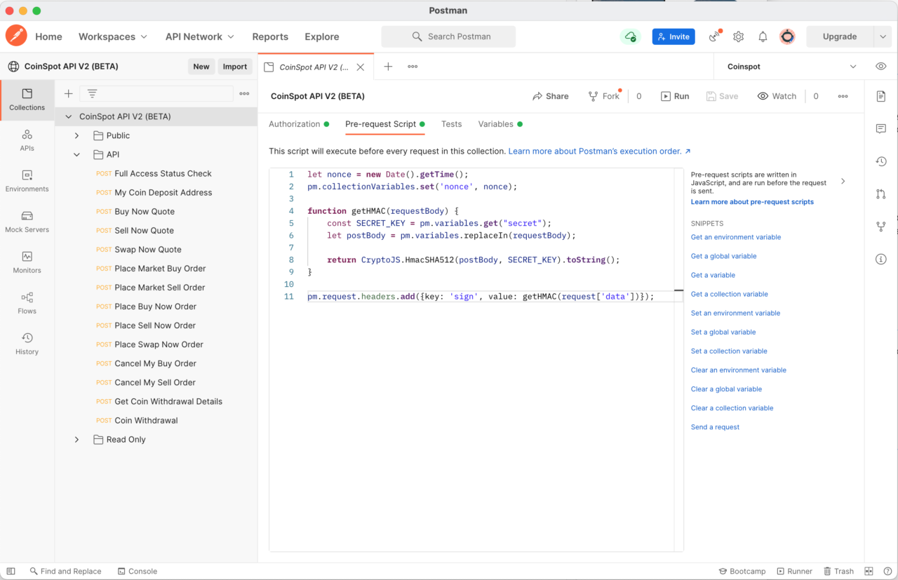Click the Search Postman field
This screenshot has height=580, width=898.
(448, 36)
